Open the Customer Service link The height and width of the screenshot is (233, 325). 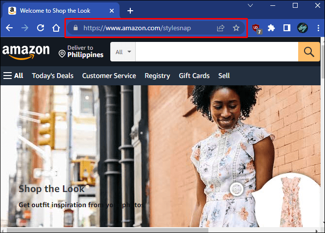(109, 76)
